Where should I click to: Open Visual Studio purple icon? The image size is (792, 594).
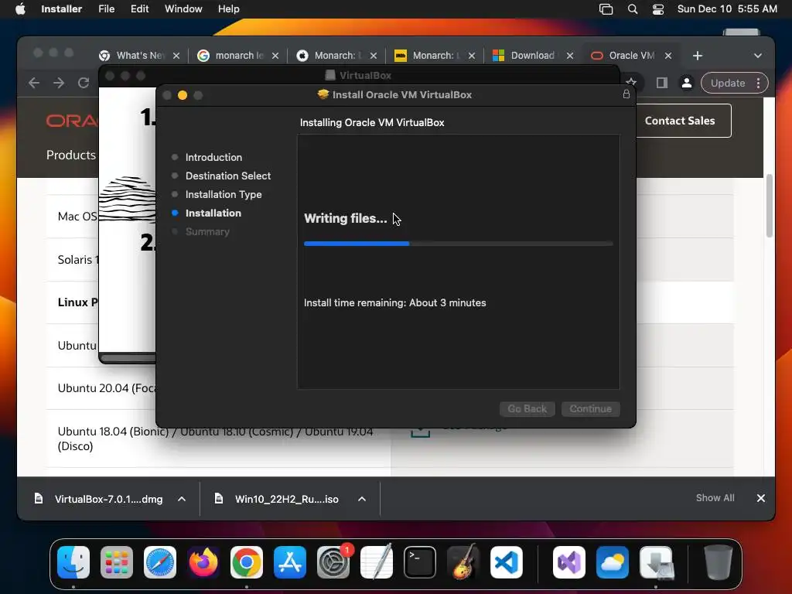click(x=569, y=562)
